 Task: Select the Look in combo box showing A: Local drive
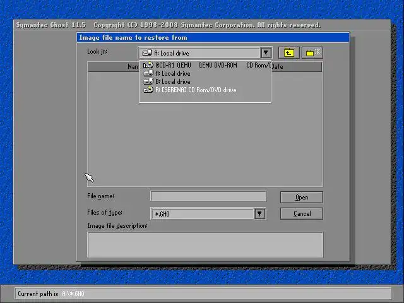(205, 53)
